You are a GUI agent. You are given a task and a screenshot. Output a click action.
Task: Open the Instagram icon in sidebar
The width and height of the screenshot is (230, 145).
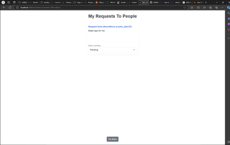pos(229,30)
